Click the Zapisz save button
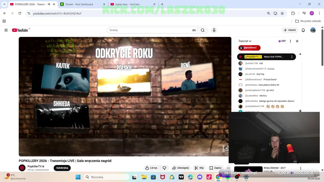 tap(215, 168)
